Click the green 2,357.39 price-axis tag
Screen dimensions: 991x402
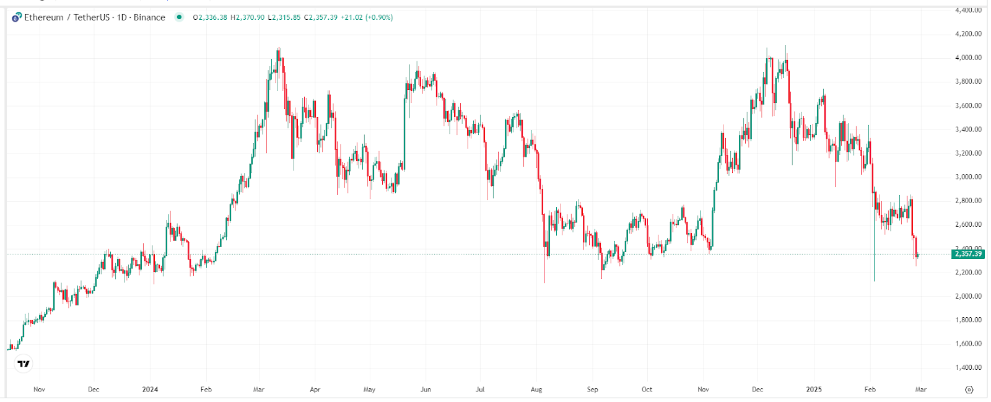click(968, 254)
